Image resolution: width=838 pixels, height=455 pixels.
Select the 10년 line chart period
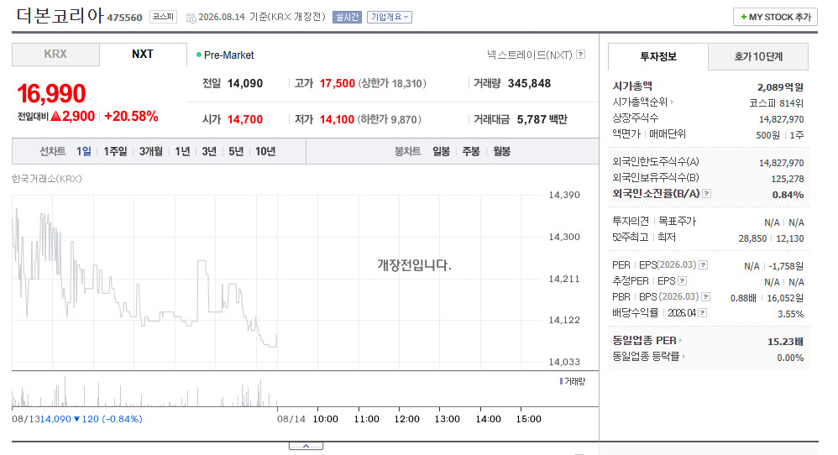coord(265,152)
